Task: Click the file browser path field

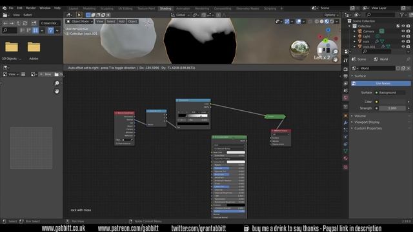Action: point(50,23)
